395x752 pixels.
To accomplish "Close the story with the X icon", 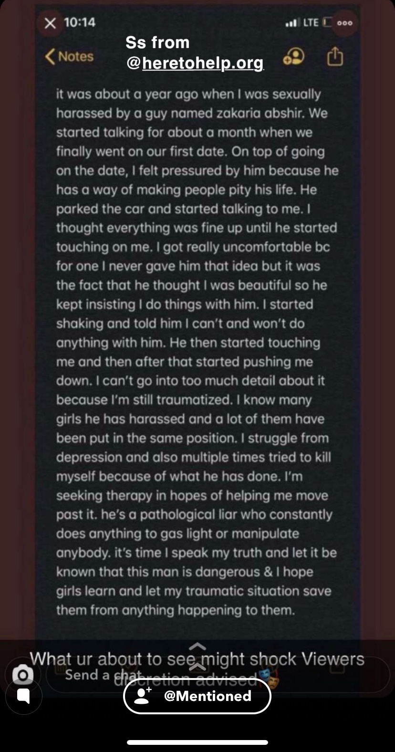I will coord(50,22).
